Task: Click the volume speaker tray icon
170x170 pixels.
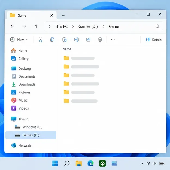Action: 154,163
